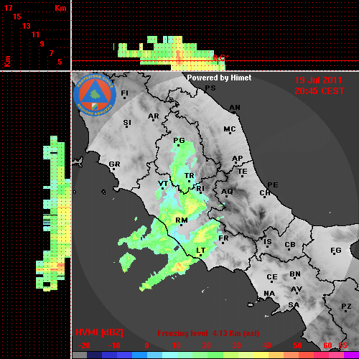Image resolution: width=359 pixels, height=359 pixels.
Task: Click the date text '19 Jul 2011'
Action: pos(318,80)
